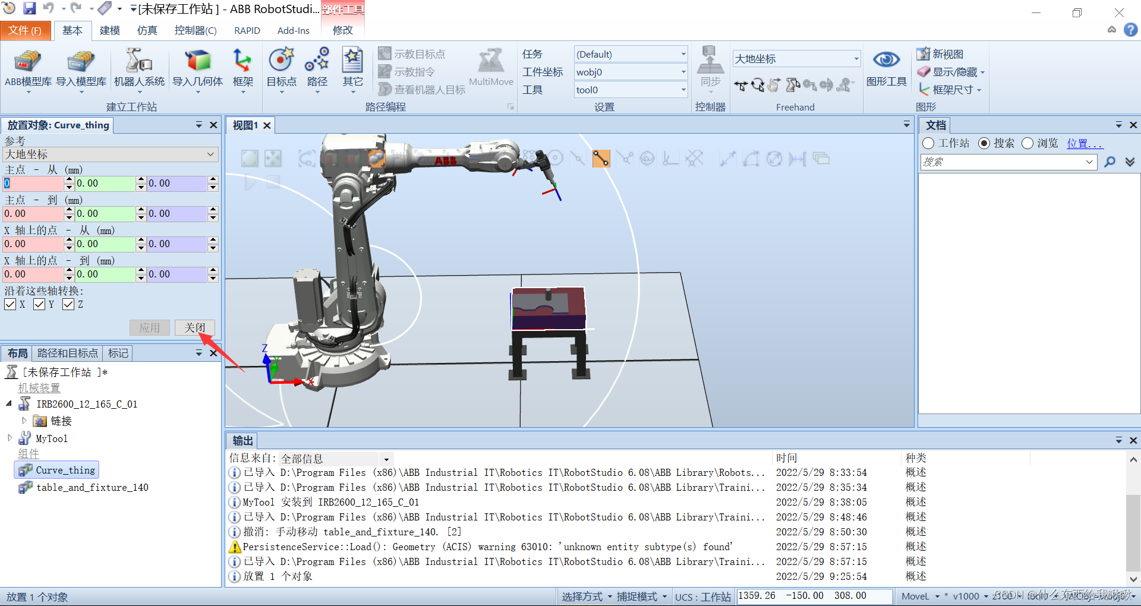This screenshot has height=606, width=1141.
Task: Click the Save icon in title bar
Action: click(29, 8)
